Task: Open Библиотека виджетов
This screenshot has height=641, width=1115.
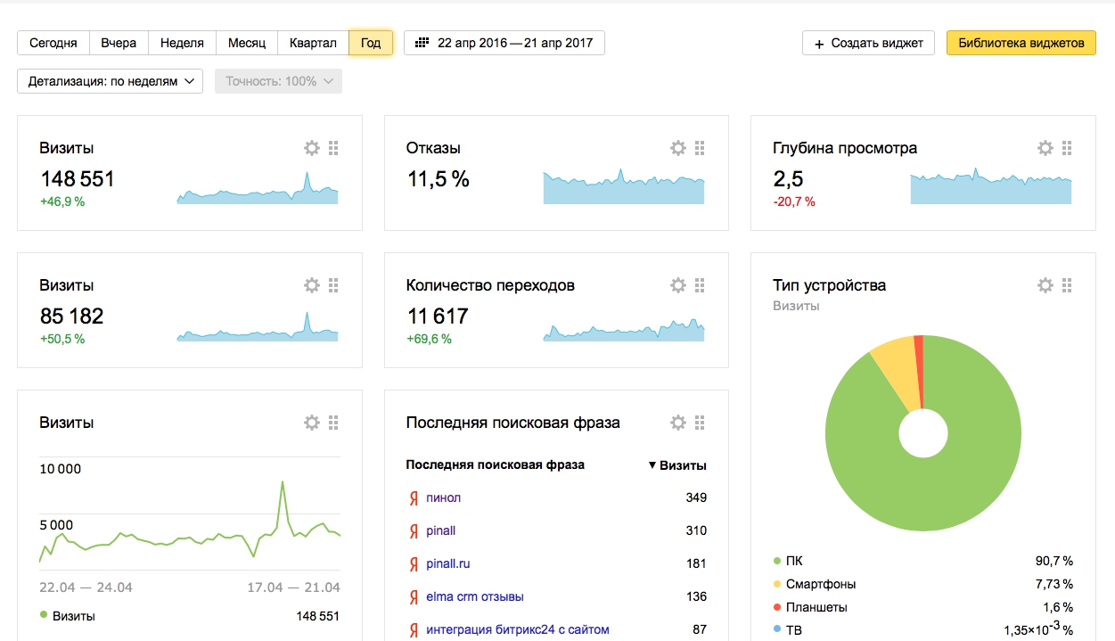Action: (x=1021, y=43)
